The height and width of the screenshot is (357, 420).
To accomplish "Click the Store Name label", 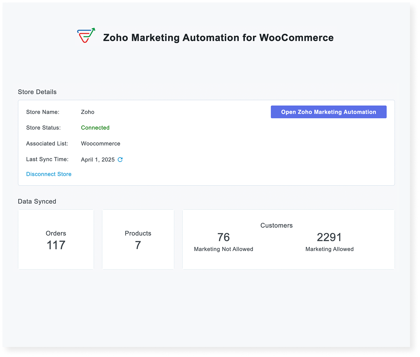I will point(43,112).
